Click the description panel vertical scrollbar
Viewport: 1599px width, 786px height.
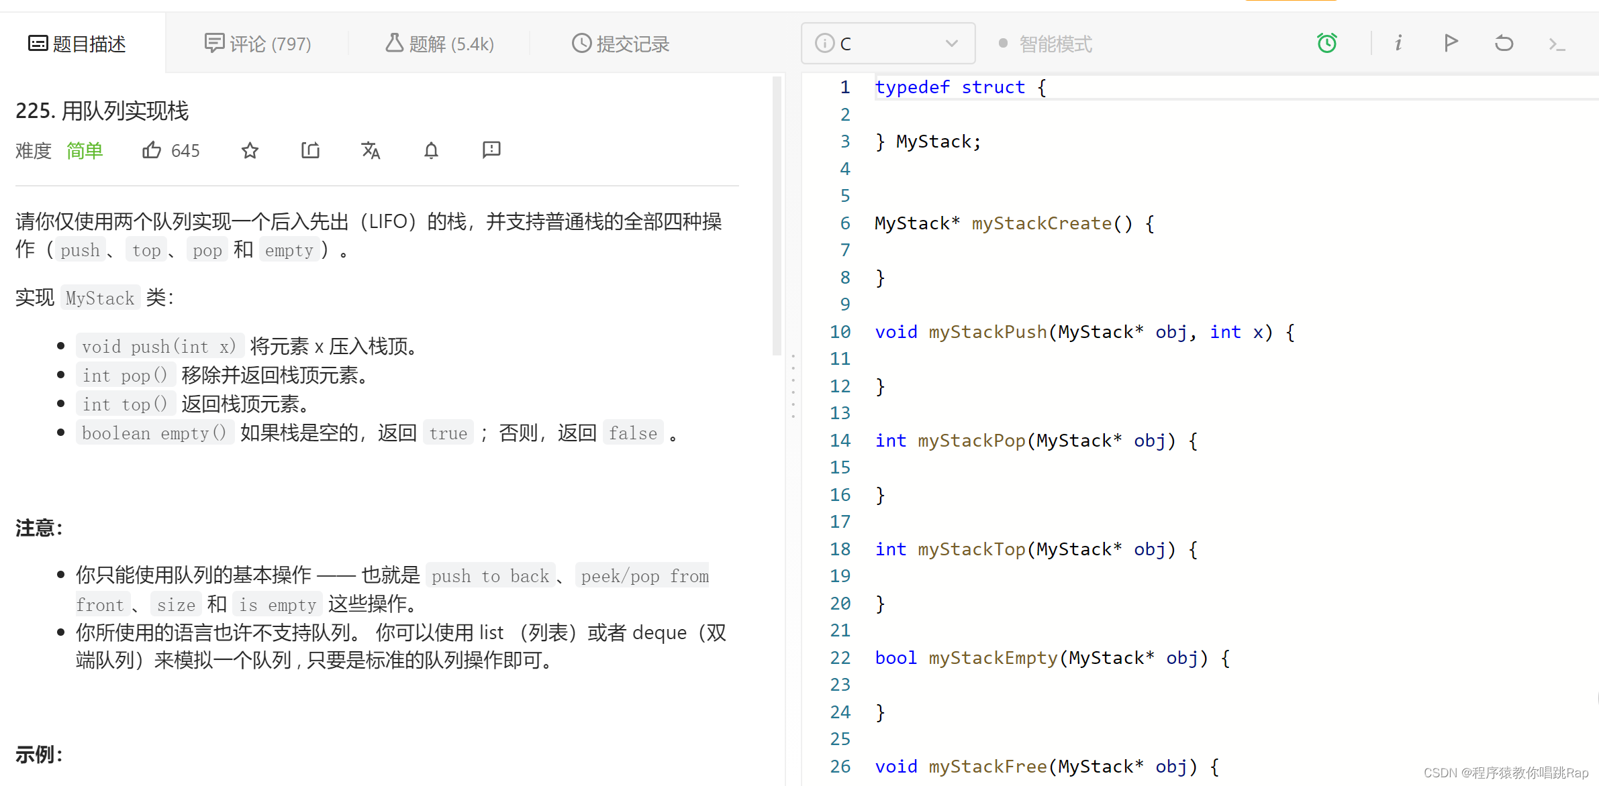[777, 215]
